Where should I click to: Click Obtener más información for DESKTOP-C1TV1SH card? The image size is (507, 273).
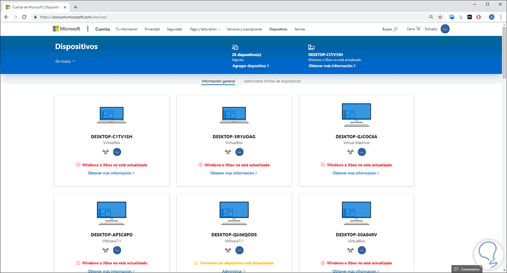pos(111,173)
